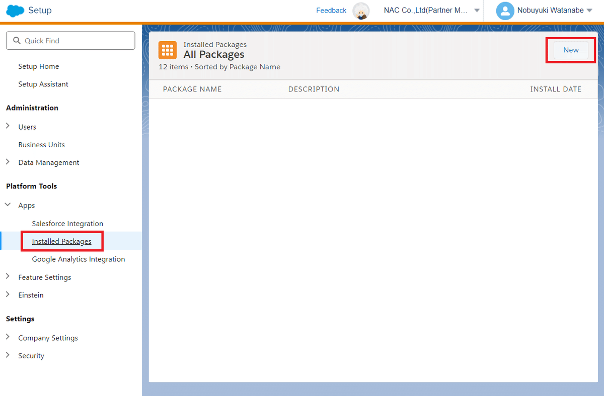Open Business Units
Viewport: 604px width, 396px height.
[x=42, y=145]
